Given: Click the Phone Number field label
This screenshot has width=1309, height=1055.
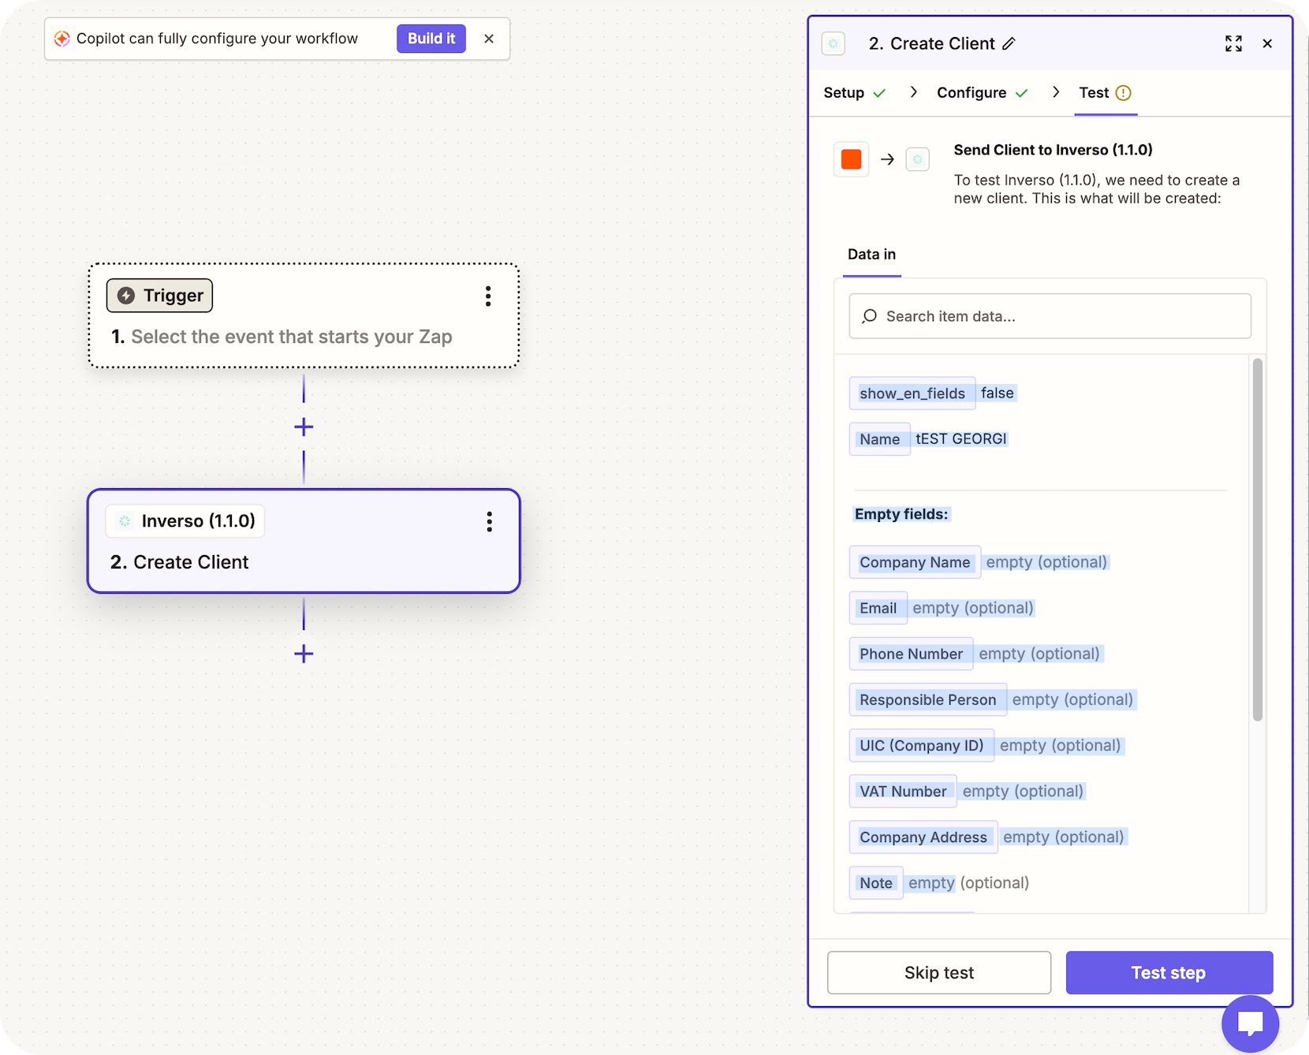Looking at the screenshot, I should pos(912,654).
